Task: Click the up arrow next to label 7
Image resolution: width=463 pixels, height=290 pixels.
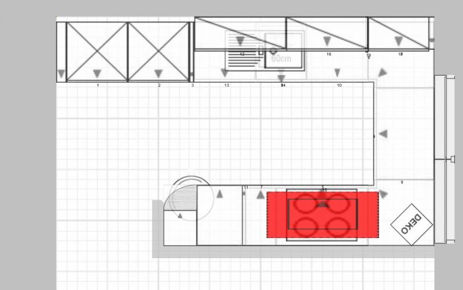Action: click(x=260, y=196)
